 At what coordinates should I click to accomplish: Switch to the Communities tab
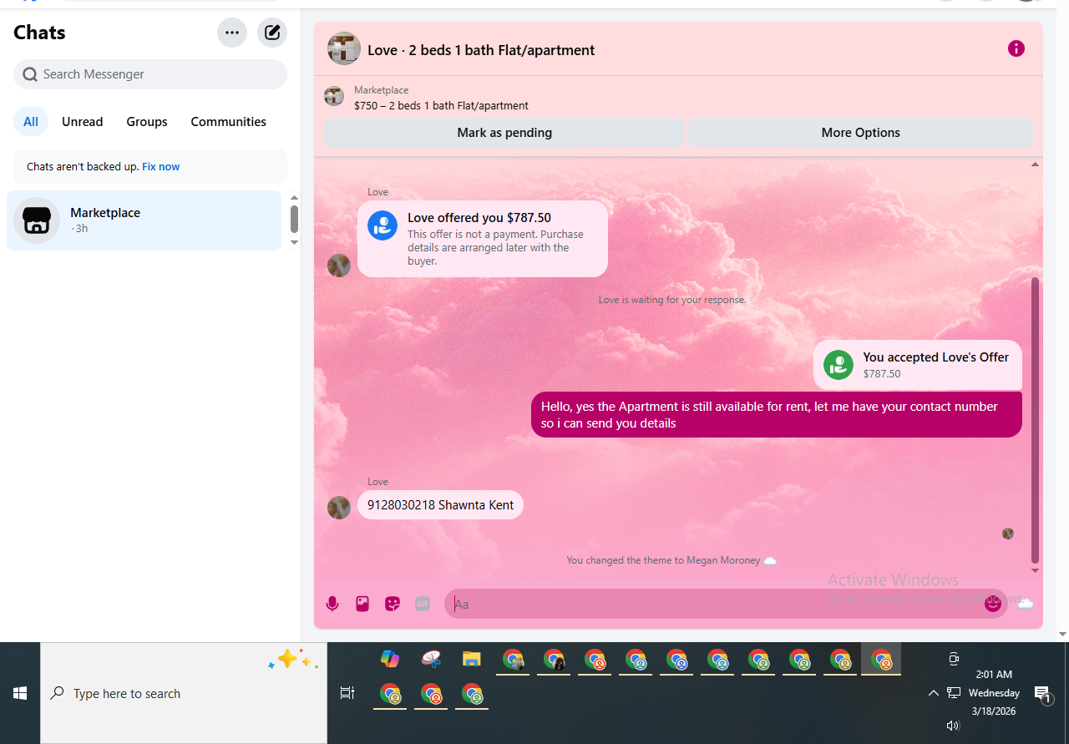pyautogui.click(x=229, y=122)
